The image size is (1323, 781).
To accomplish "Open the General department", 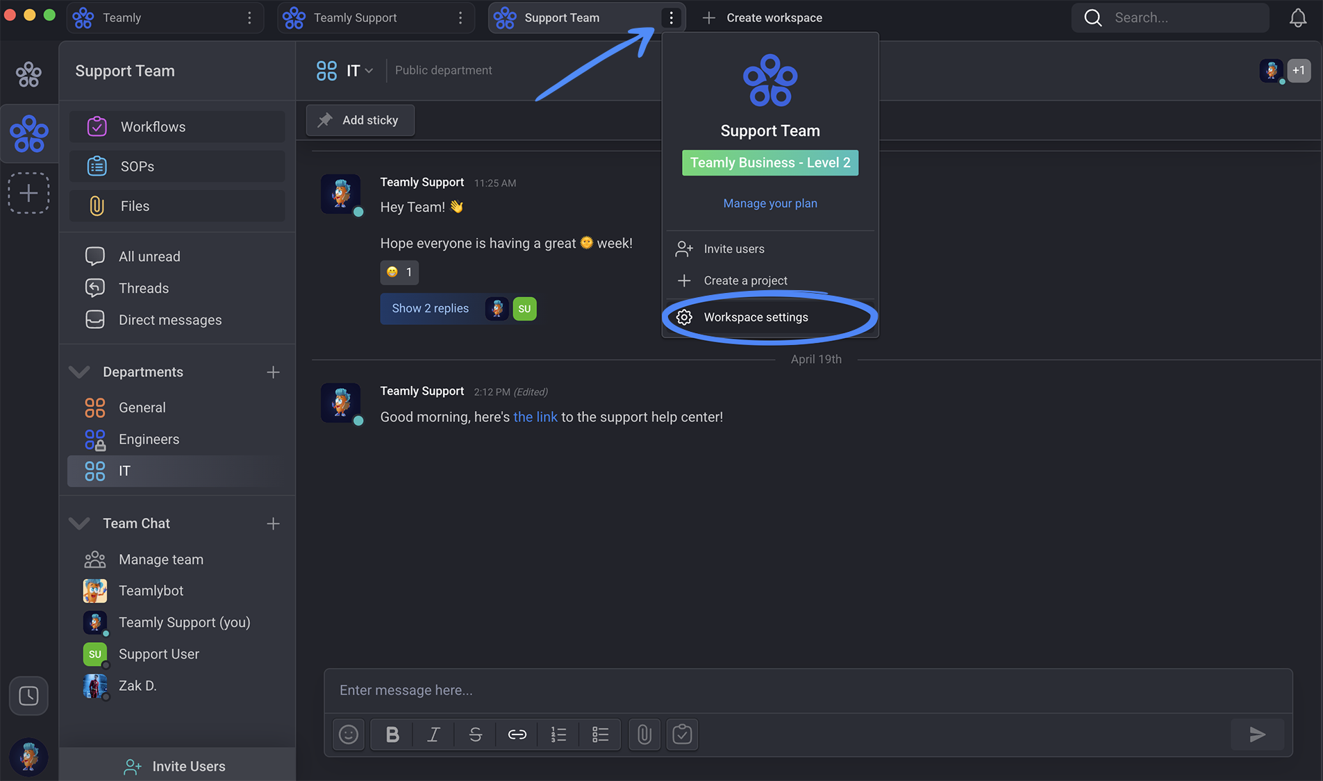I will pyautogui.click(x=177, y=408).
